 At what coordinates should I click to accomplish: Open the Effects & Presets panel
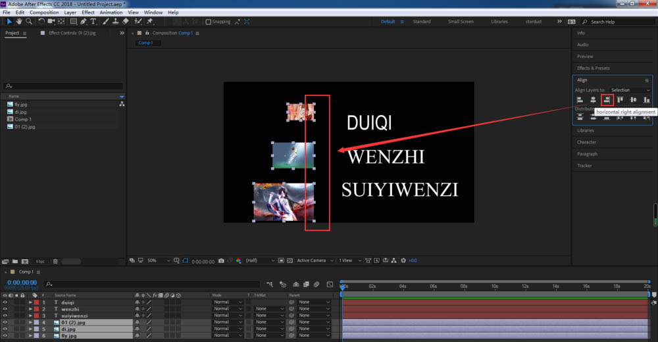(x=593, y=68)
